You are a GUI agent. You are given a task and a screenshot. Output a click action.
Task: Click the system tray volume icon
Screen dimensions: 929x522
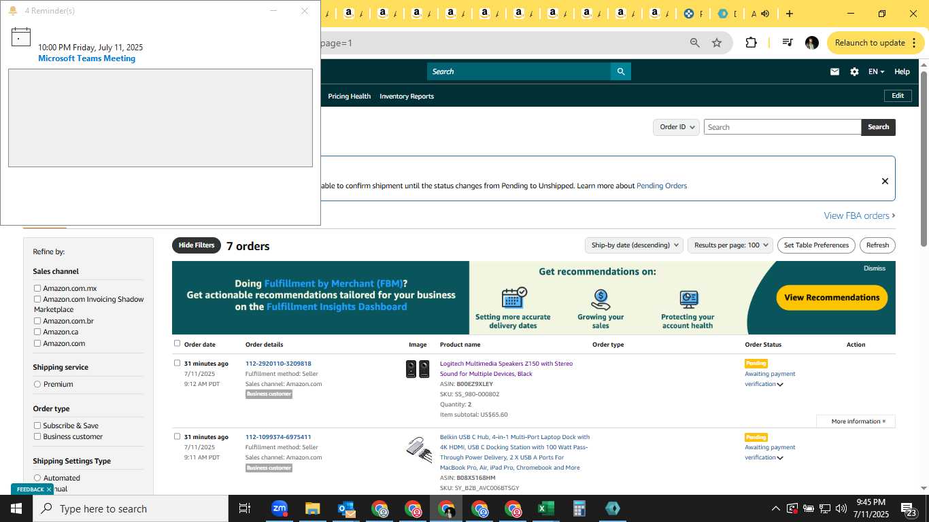841,508
